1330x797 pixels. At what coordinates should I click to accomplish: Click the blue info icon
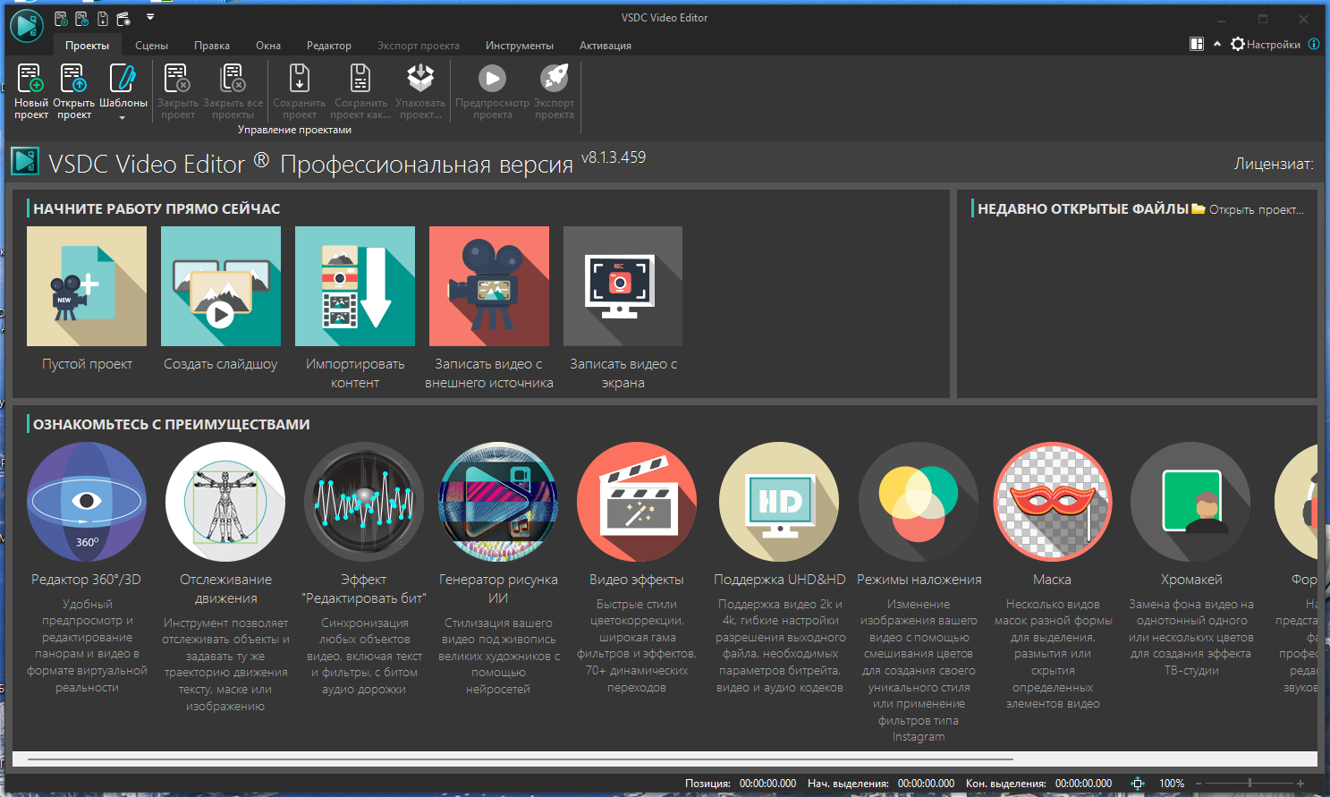pyautogui.click(x=1314, y=44)
